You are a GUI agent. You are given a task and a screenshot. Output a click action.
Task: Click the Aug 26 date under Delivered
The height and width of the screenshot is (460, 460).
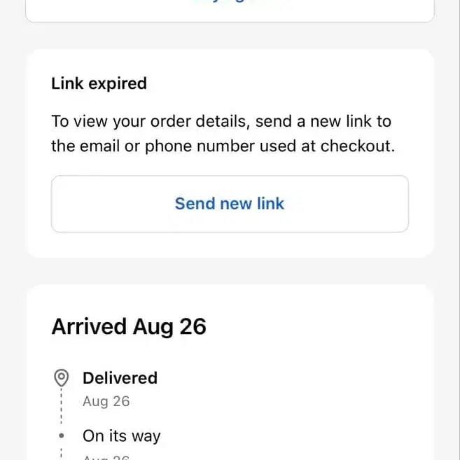click(x=106, y=401)
